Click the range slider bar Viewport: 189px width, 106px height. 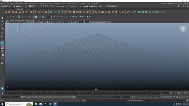tap(48, 97)
